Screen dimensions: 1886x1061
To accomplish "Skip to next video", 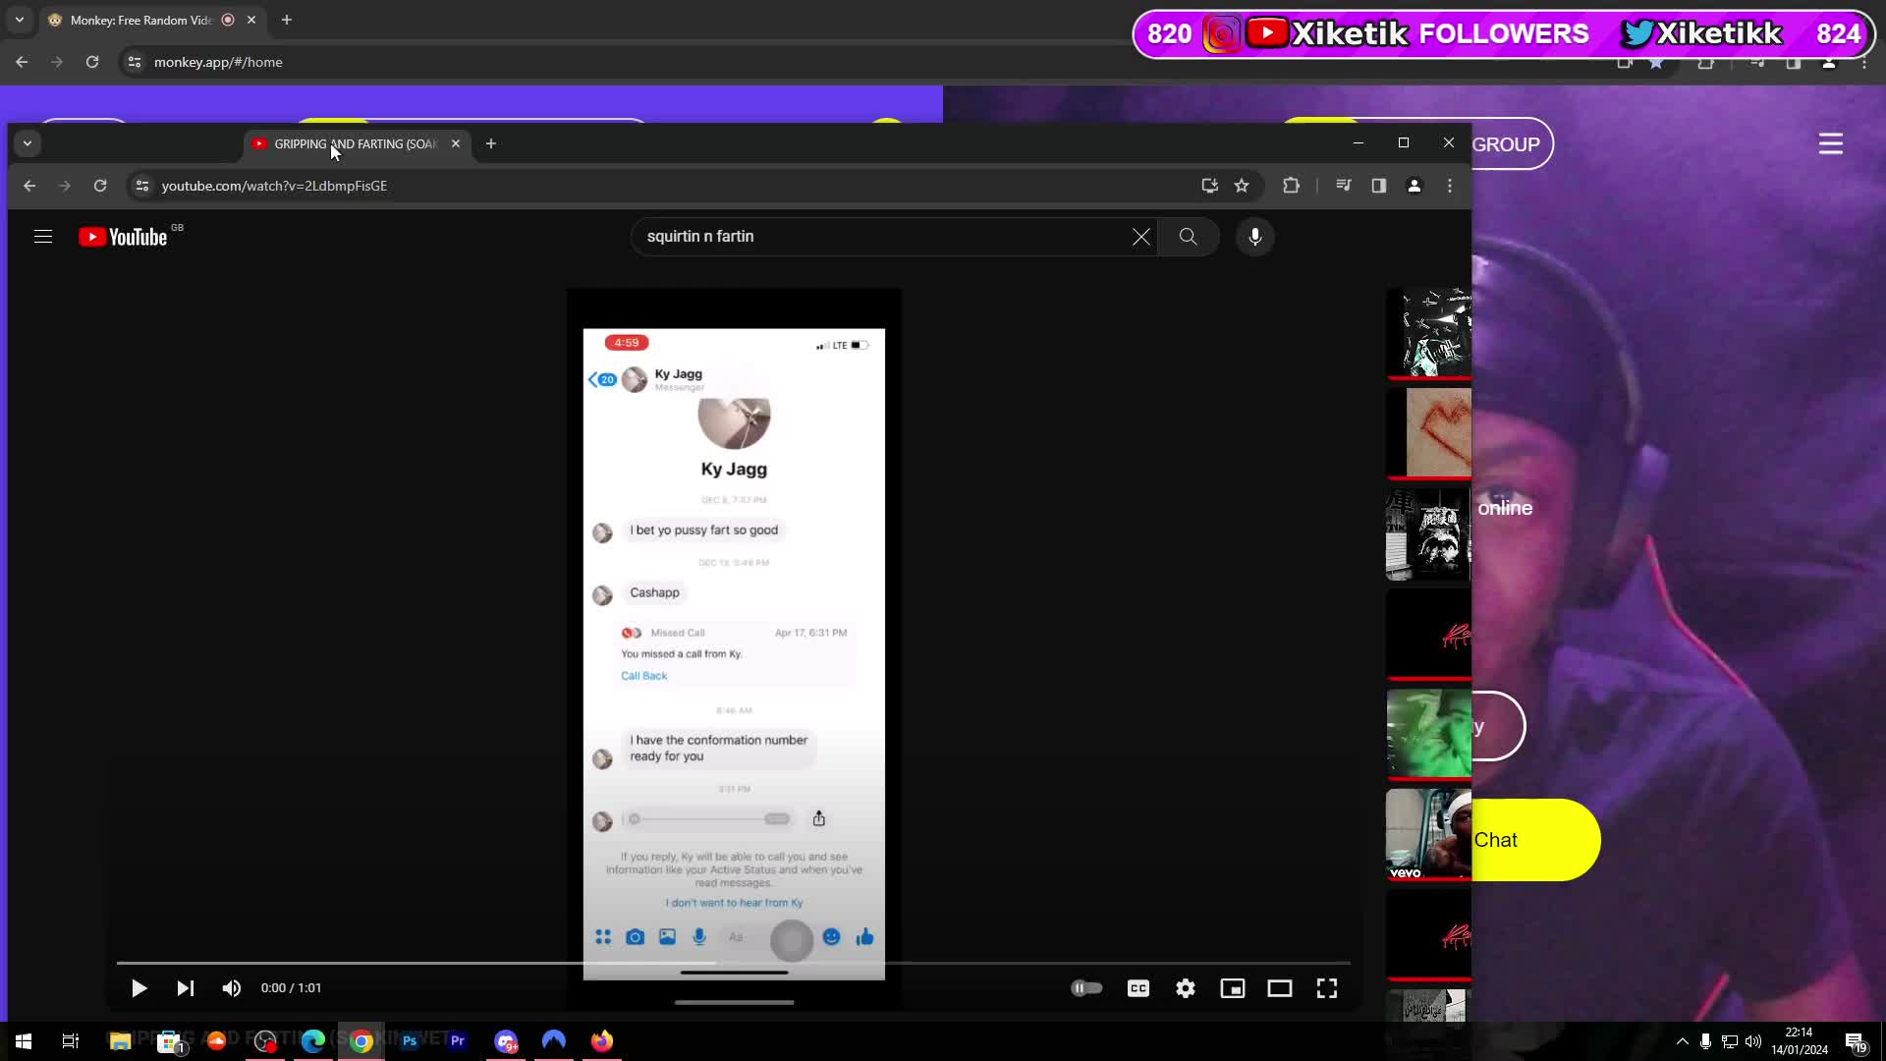I will coord(185,988).
